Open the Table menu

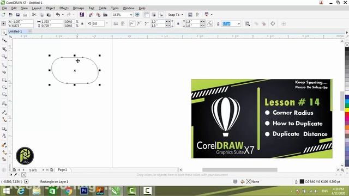pos(103,8)
